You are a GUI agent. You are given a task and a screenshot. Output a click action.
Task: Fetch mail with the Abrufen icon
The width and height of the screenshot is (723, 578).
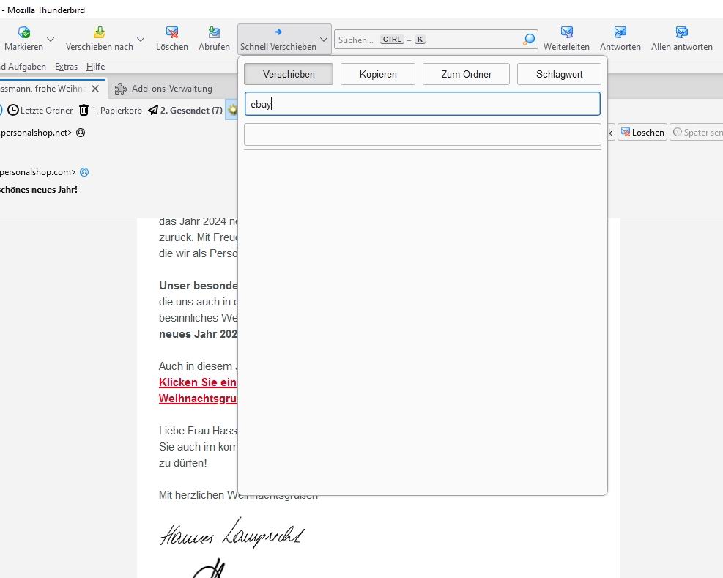(x=214, y=32)
